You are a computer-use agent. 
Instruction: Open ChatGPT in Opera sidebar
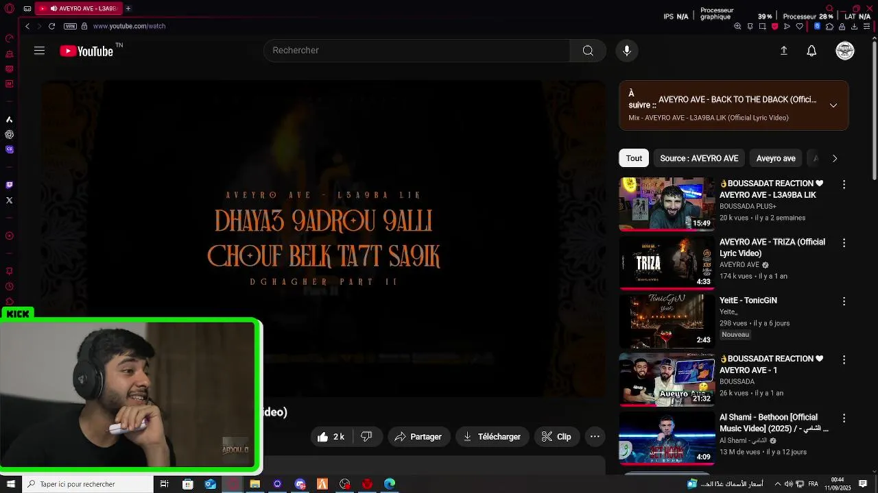tap(9, 134)
